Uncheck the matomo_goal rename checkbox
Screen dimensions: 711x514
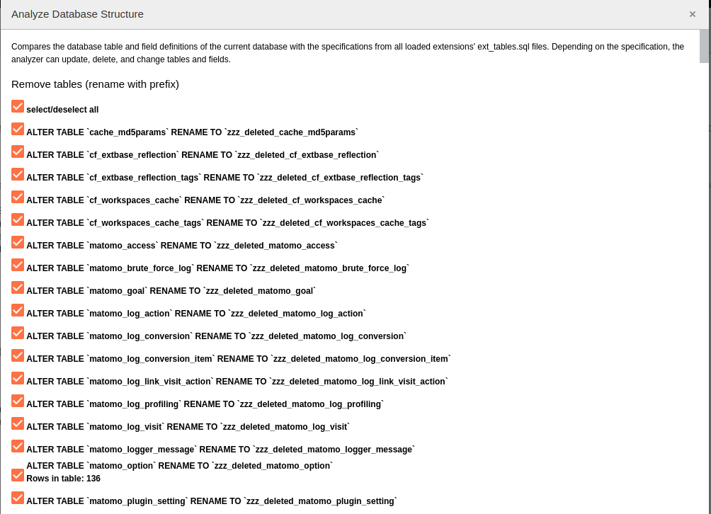coord(18,288)
